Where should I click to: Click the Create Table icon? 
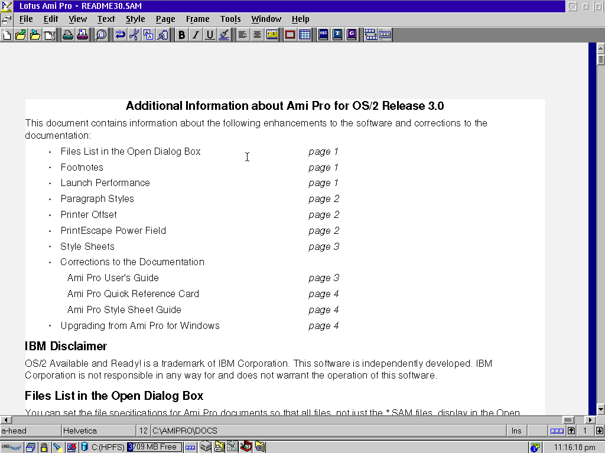[304, 35]
